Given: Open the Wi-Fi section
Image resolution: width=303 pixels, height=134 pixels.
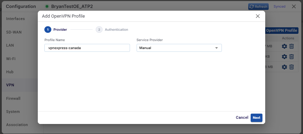Looking at the screenshot, I should pyautogui.click(x=11, y=58).
